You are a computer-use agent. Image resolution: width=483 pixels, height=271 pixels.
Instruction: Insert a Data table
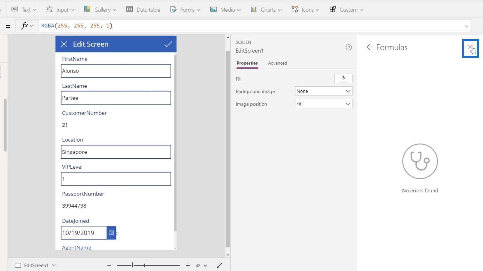pyautogui.click(x=143, y=10)
